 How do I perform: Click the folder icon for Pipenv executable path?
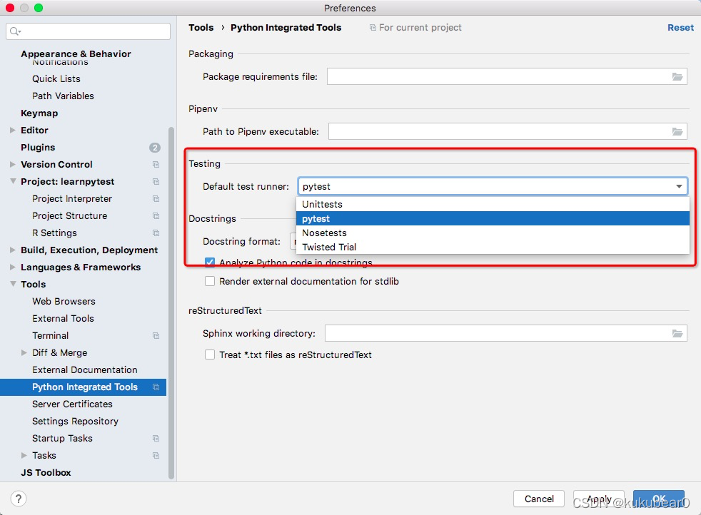(x=677, y=132)
